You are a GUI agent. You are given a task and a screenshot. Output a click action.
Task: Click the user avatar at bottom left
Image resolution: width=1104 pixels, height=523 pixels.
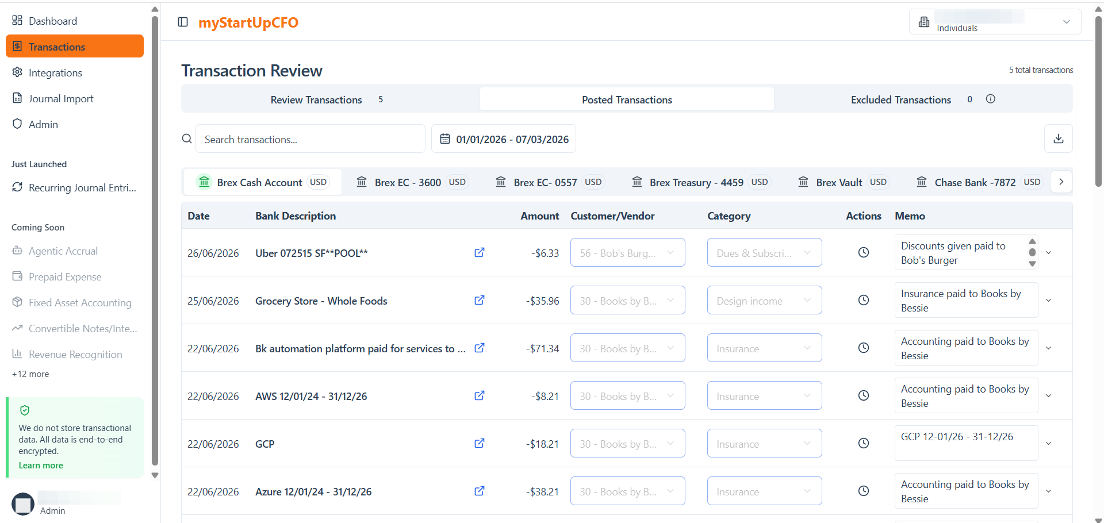click(x=23, y=504)
